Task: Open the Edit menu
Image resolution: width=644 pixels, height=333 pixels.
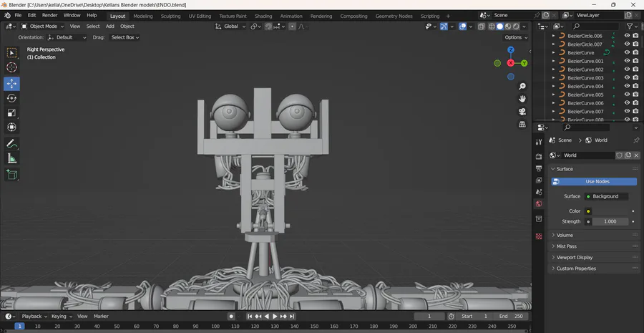Action: point(32,15)
